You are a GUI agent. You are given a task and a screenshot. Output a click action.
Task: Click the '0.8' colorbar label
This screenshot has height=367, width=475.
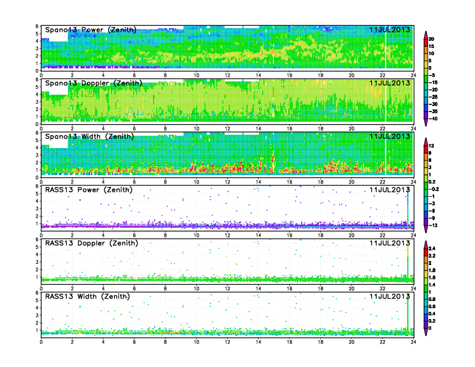pos(432,299)
